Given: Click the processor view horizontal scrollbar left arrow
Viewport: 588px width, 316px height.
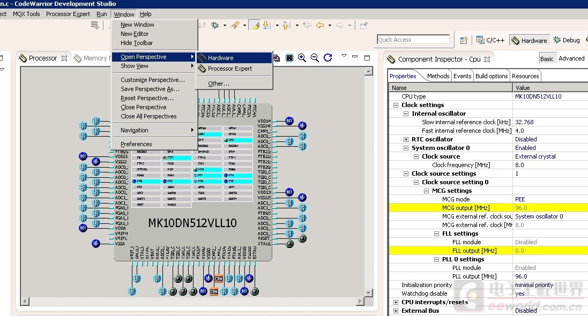Looking at the screenshot, I should pyautogui.click(x=25, y=301).
